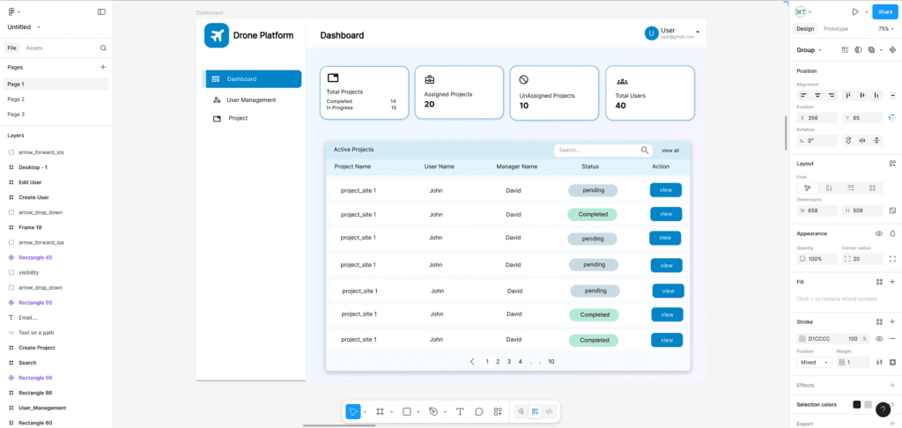
Task: Select the Move tool in bottom toolbar
Action: (x=352, y=411)
